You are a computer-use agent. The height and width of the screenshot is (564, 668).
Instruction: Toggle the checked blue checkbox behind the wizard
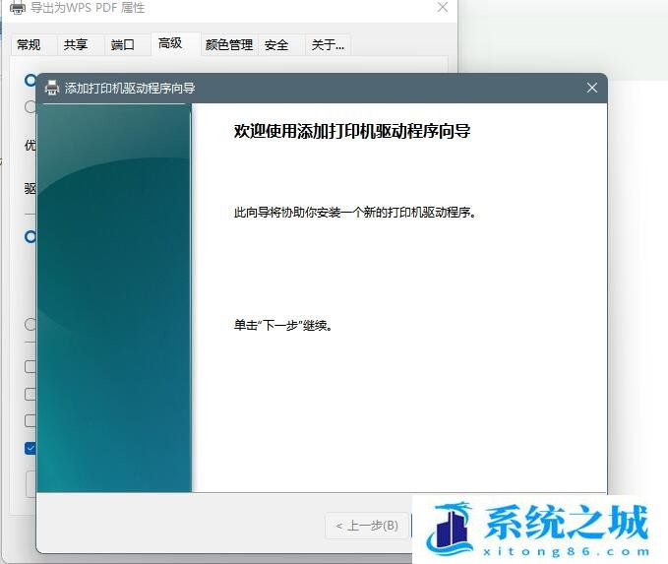[30, 448]
